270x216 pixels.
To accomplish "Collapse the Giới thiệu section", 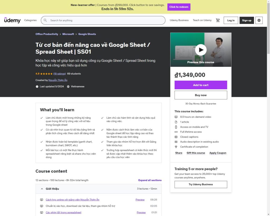I will [42, 189].
